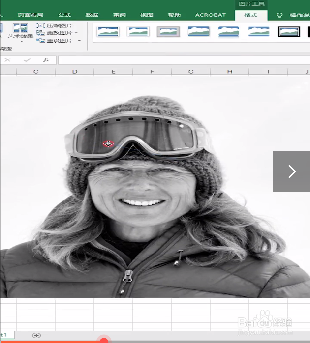Click the next slide arrow button

coord(292,171)
